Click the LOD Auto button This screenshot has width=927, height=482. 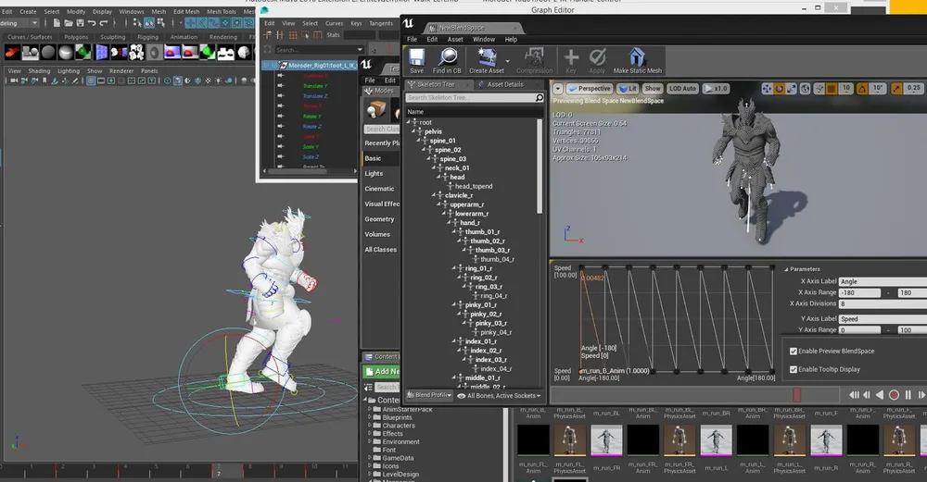click(682, 89)
